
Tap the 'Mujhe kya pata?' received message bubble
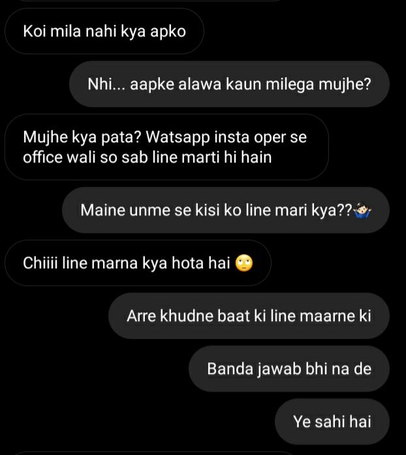click(x=167, y=147)
